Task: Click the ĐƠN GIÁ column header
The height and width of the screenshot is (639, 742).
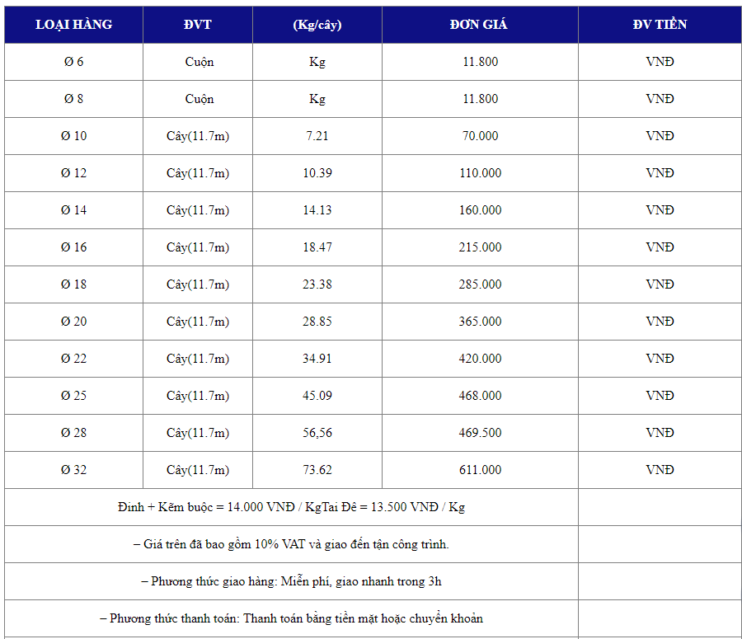Action: coord(480,25)
